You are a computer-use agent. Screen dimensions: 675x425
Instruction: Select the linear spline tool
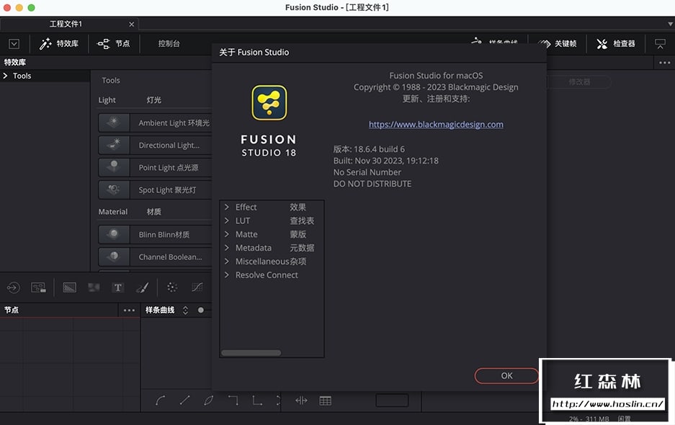coord(184,401)
